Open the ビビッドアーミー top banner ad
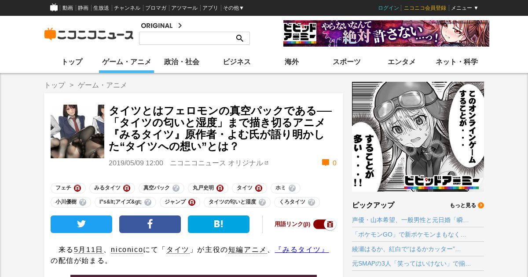Screen dimensions: 528x277 386,33
